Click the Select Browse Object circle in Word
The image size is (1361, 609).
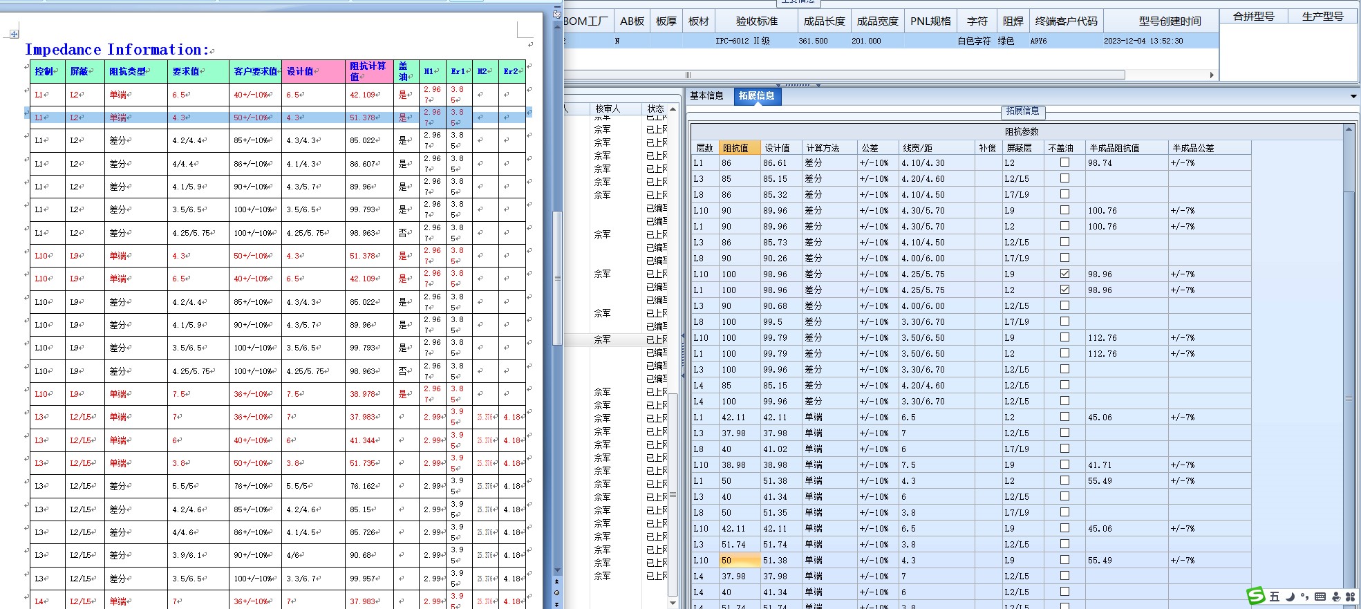point(557,593)
